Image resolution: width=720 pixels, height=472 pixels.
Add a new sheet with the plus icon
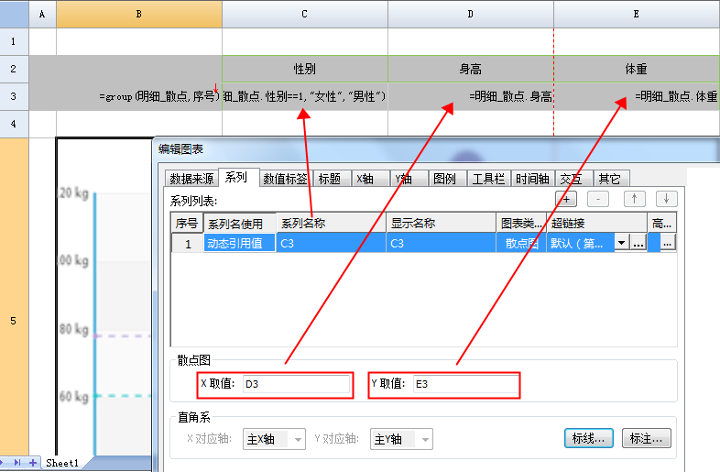(x=33, y=464)
